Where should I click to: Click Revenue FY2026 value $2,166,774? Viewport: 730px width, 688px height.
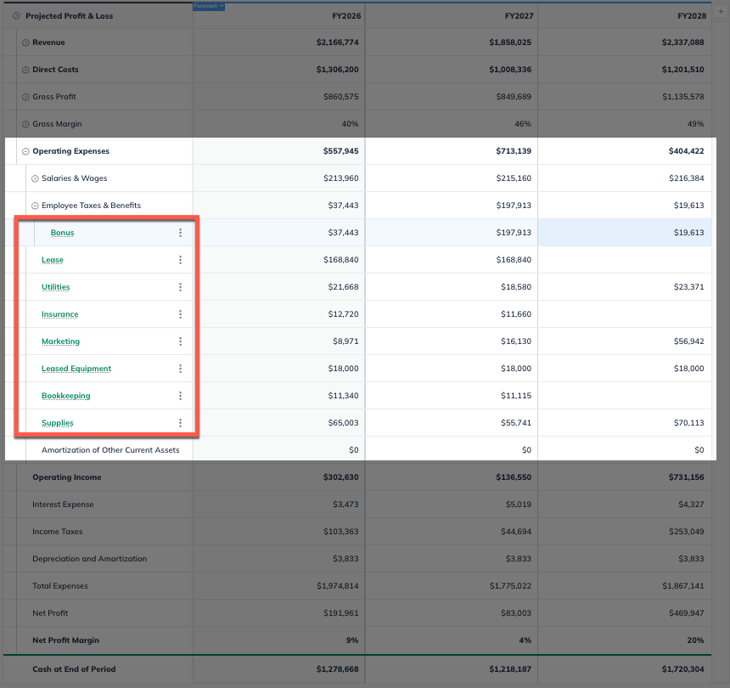[338, 42]
